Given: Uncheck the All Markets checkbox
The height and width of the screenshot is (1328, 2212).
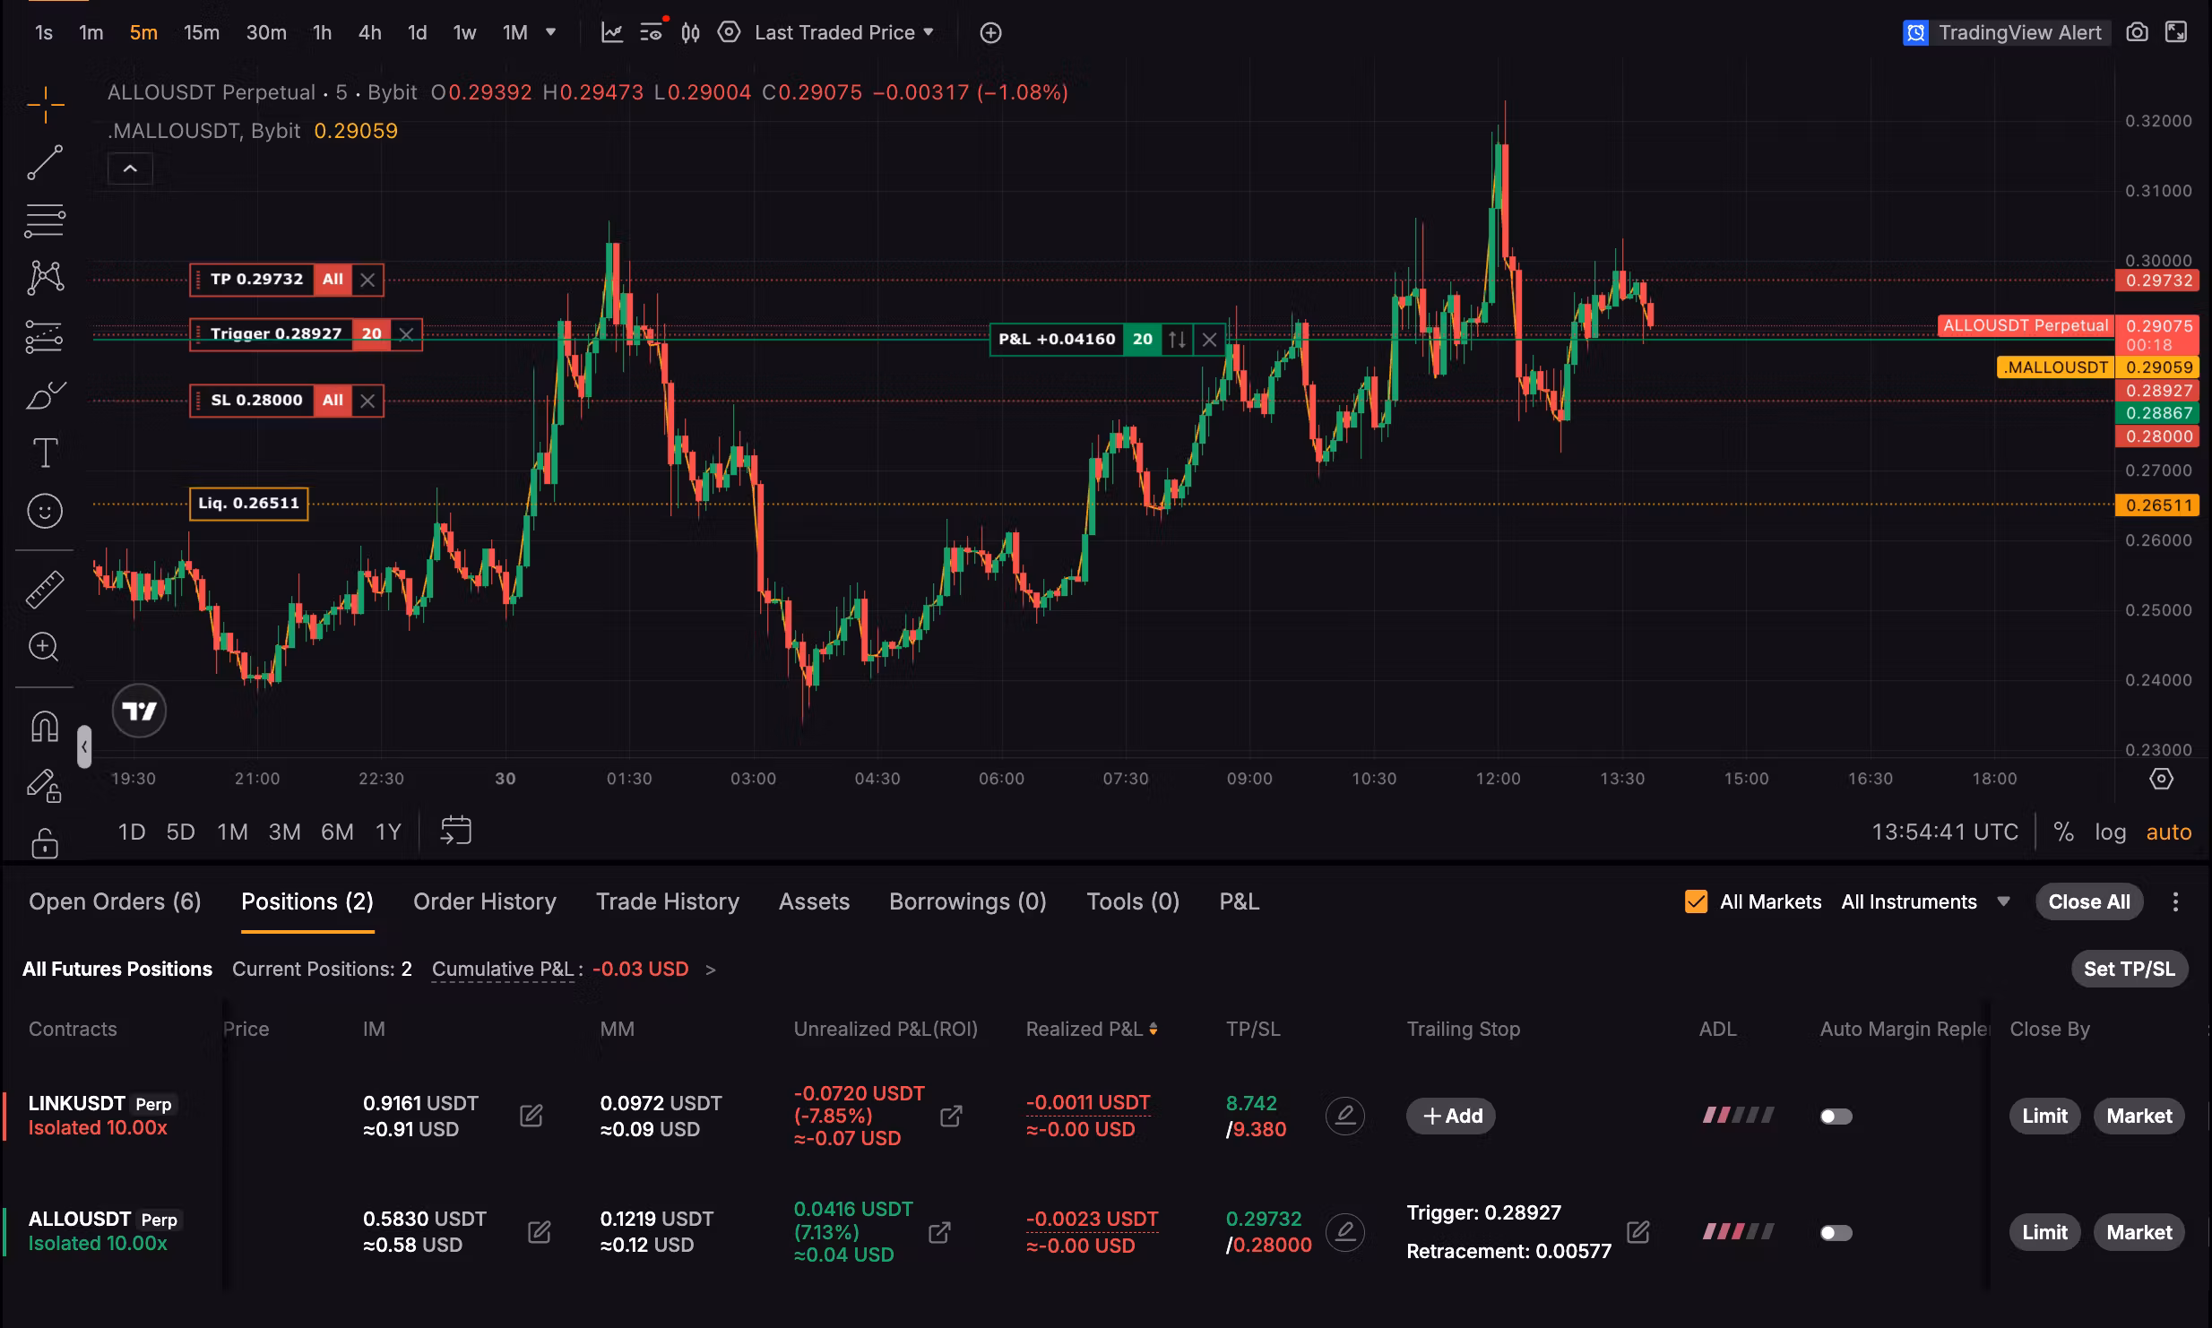Looking at the screenshot, I should [1696, 901].
